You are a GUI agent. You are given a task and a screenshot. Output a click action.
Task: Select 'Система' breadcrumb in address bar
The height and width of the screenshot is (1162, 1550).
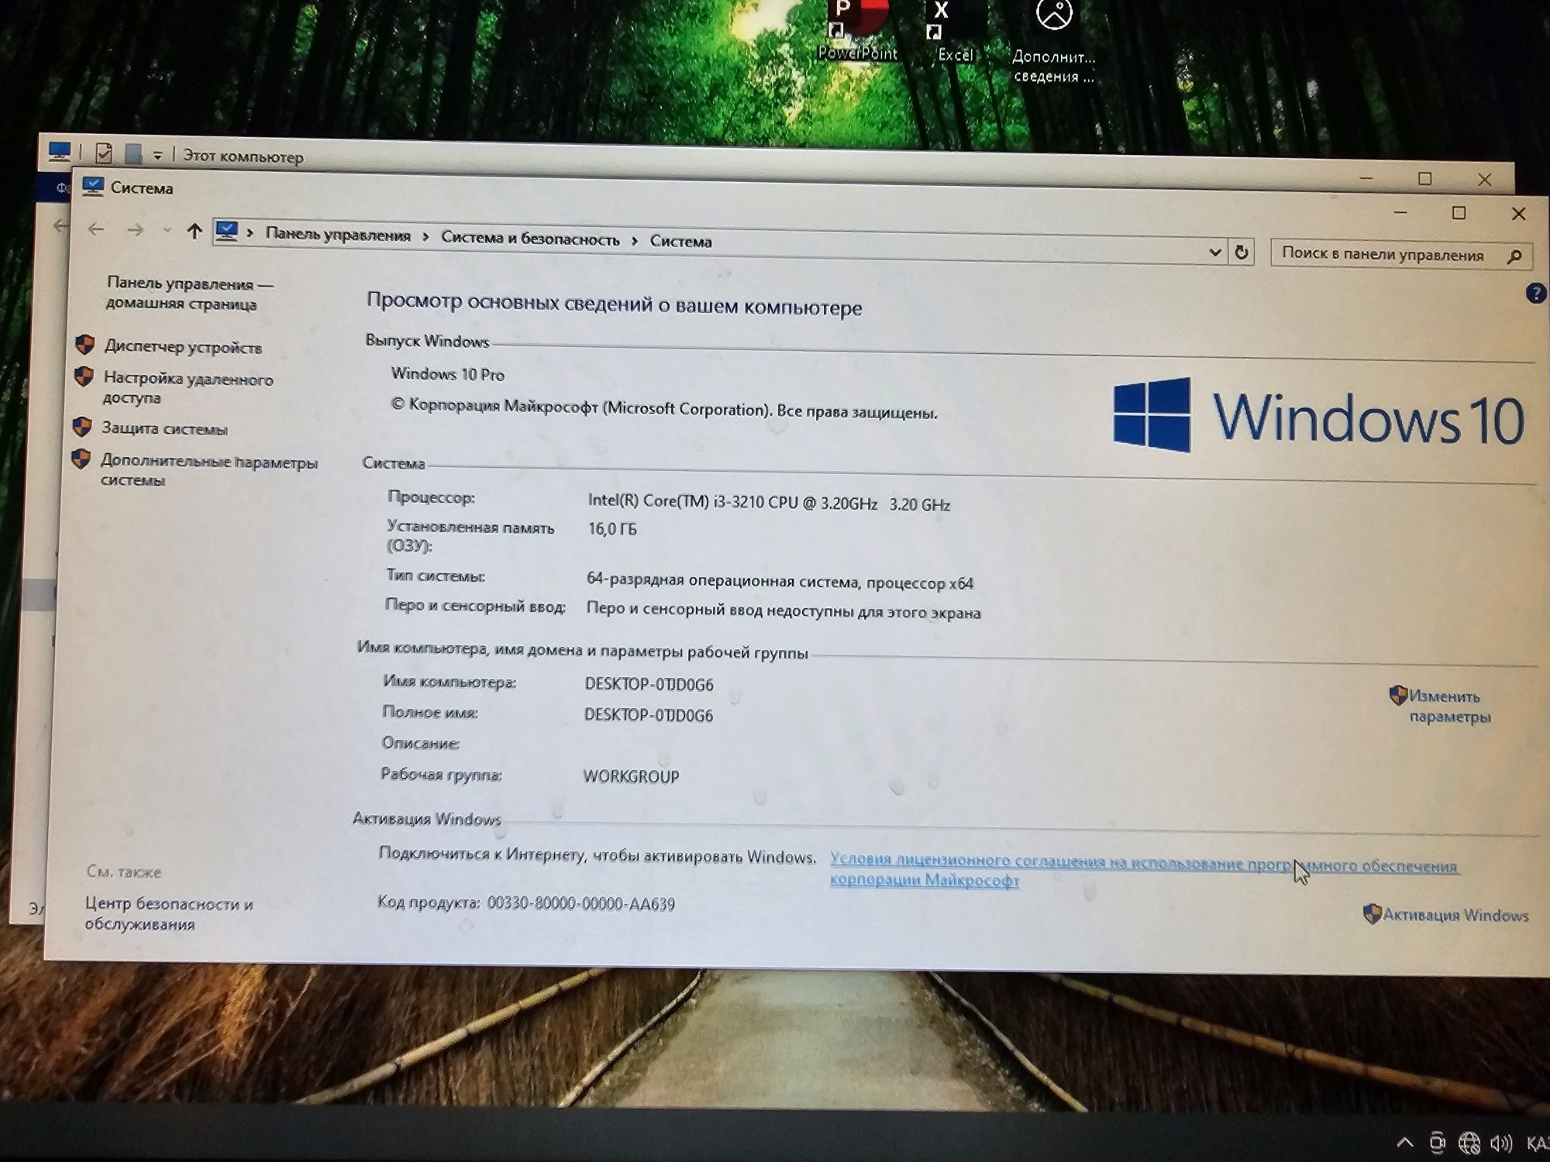(680, 242)
